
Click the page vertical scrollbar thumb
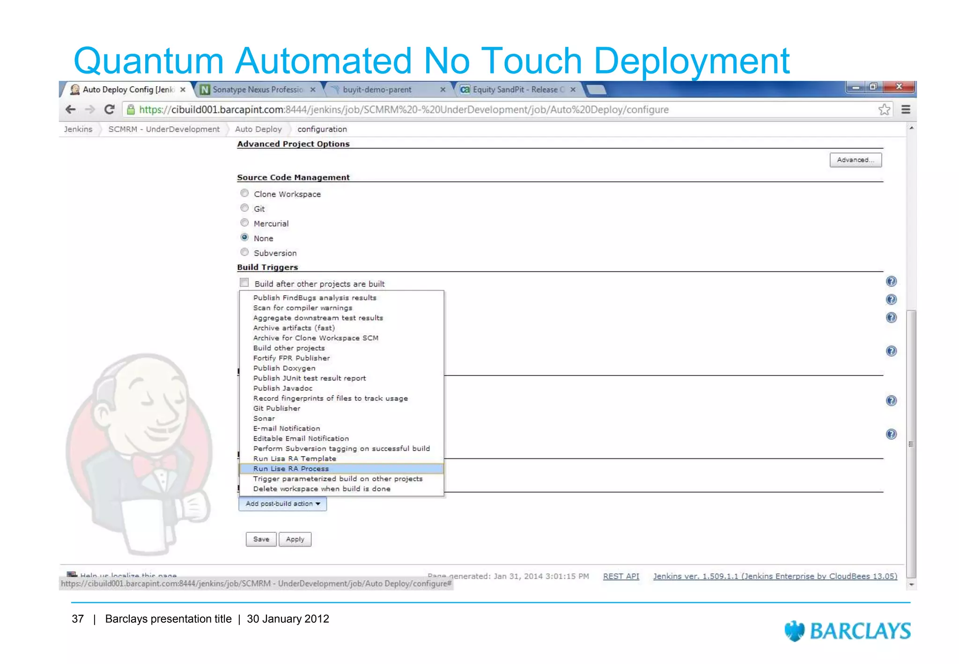point(911,444)
